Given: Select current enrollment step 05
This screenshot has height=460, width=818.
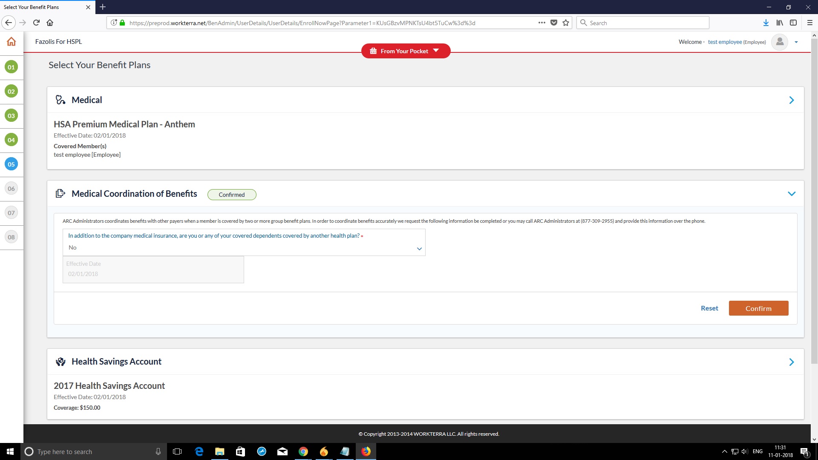Looking at the screenshot, I should click(x=11, y=164).
